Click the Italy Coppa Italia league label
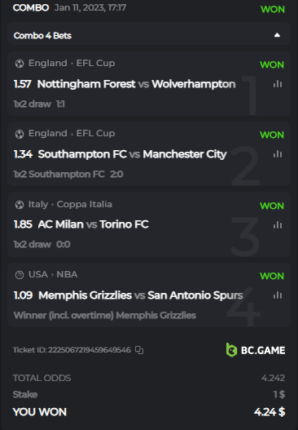298x430 pixels. point(70,204)
